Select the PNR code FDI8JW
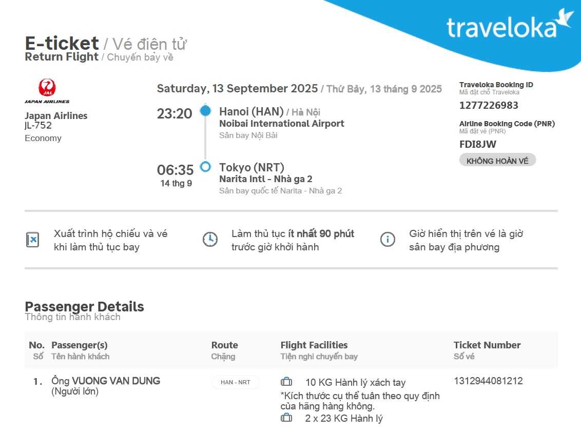Image resolution: width=581 pixels, height=433 pixels. pyautogui.click(x=478, y=144)
